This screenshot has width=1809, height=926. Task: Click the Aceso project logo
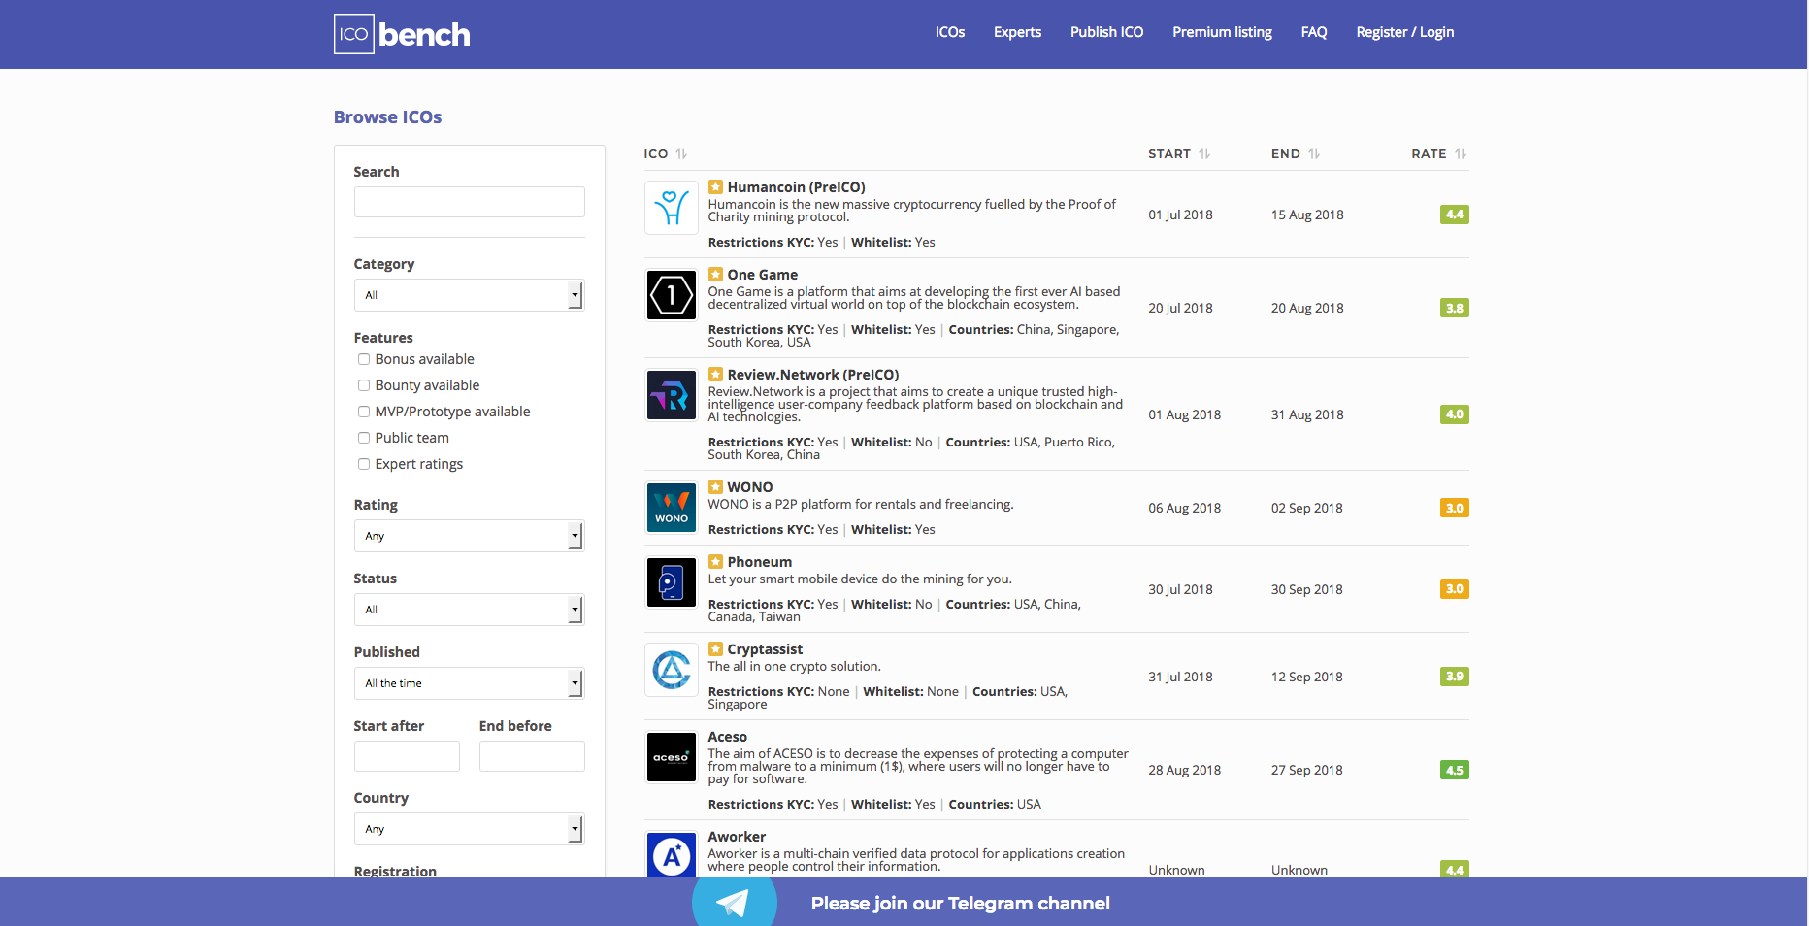click(x=671, y=757)
